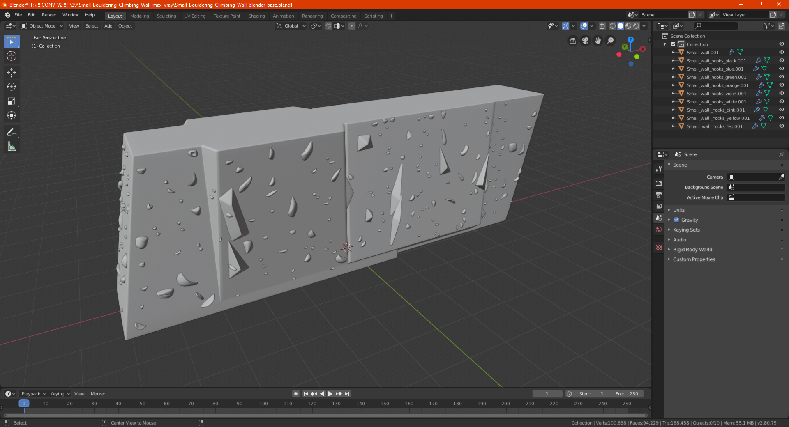Open the viewport Select menu
This screenshot has height=427, width=789.
92,26
